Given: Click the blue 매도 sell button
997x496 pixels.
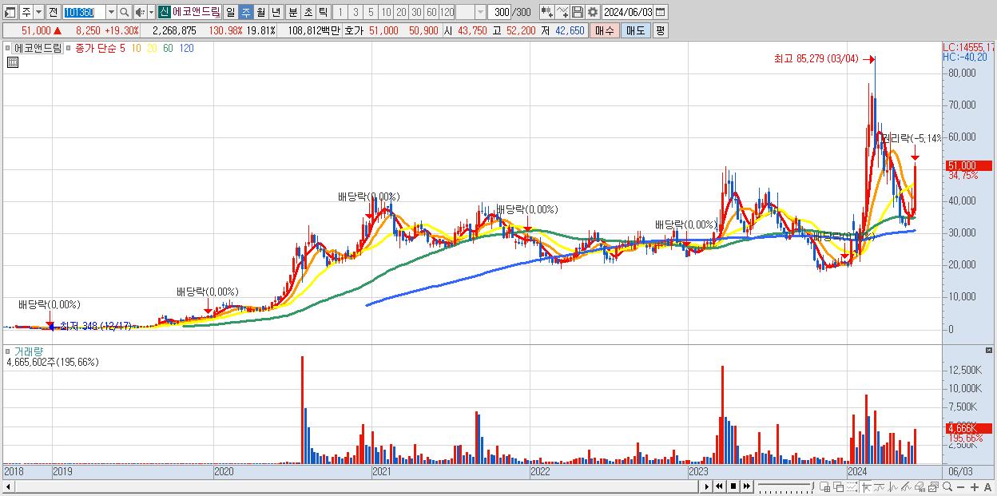Looking at the screenshot, I should coord(635,30).
